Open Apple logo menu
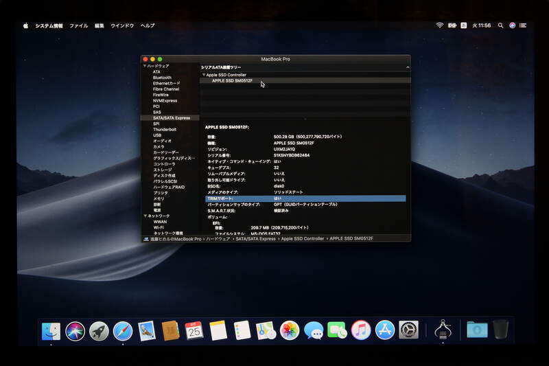This screenshot has height=366, width=549. [25, 25]
